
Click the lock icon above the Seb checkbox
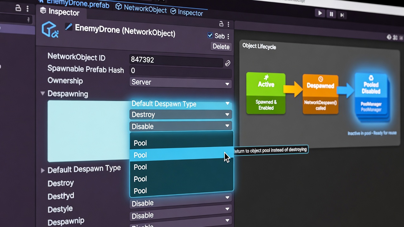click(x=221, y=24)
